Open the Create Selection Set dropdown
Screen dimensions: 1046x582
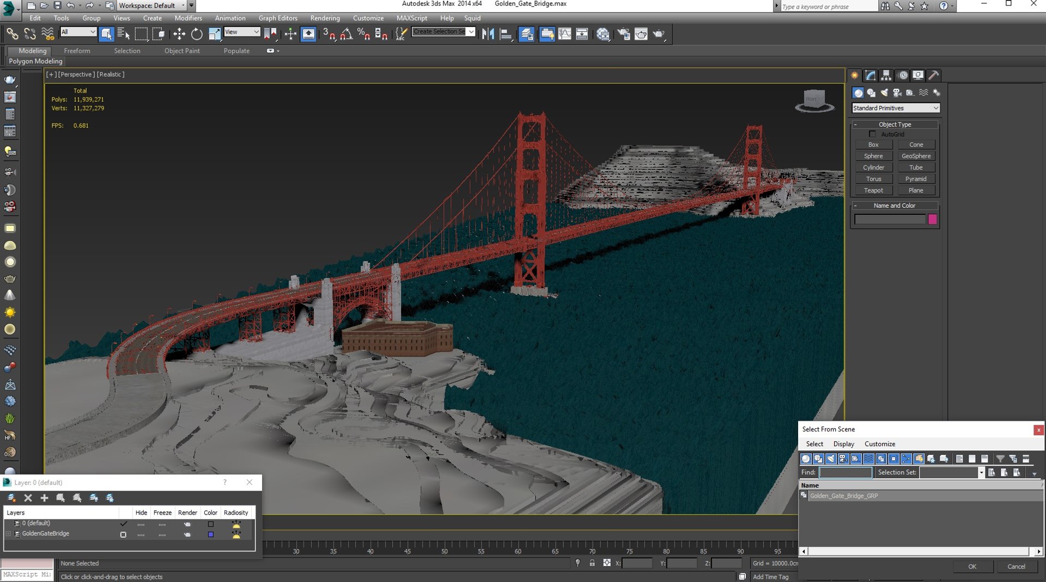click(x=471, y=32)
